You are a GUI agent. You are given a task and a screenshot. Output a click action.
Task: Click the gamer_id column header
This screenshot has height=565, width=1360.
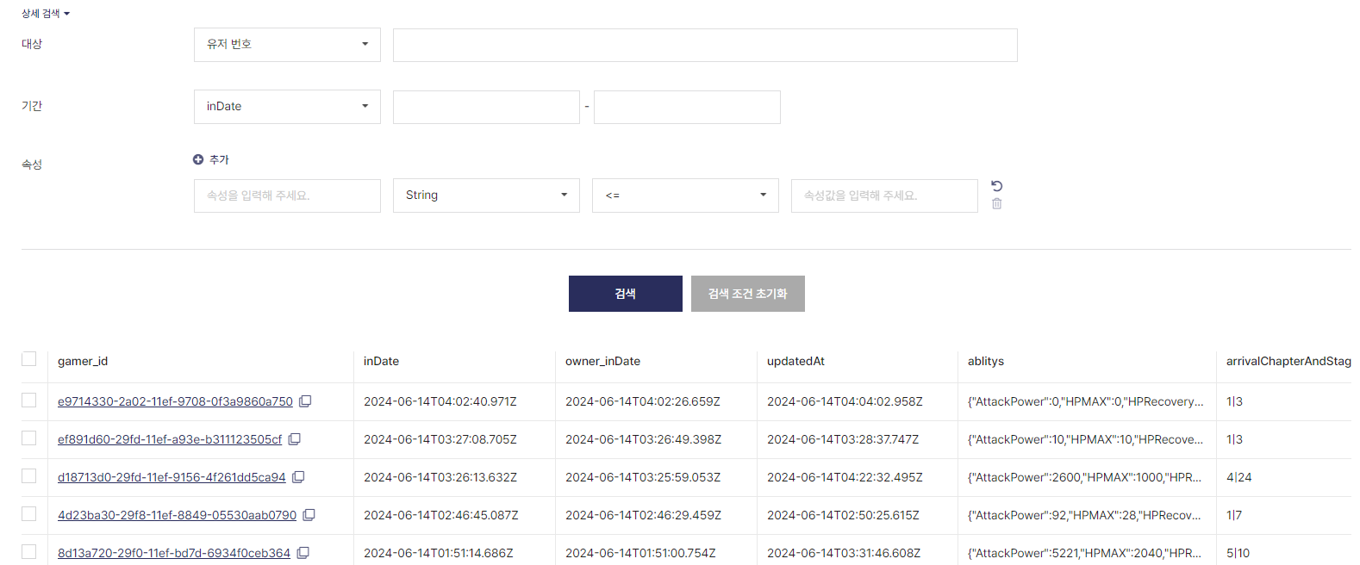point(83,361)
